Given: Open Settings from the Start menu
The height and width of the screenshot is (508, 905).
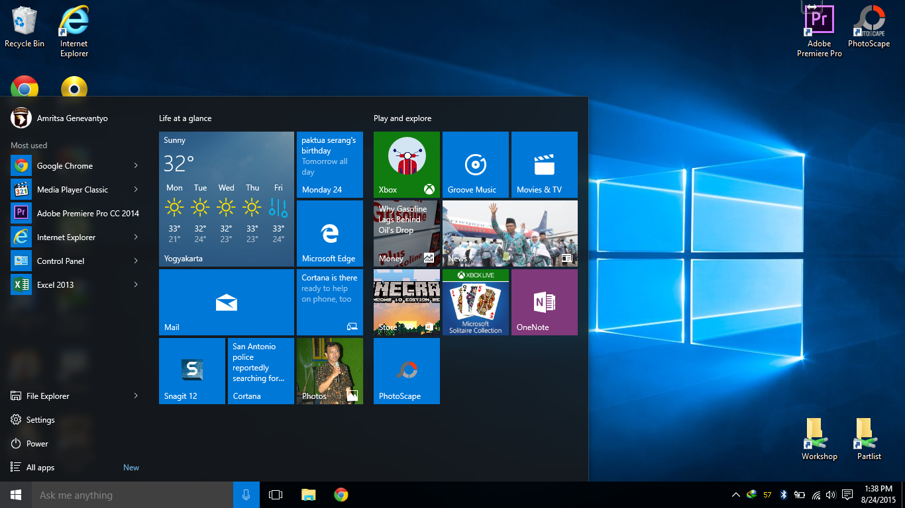Looking at the screenshot, I should (40, 419).
